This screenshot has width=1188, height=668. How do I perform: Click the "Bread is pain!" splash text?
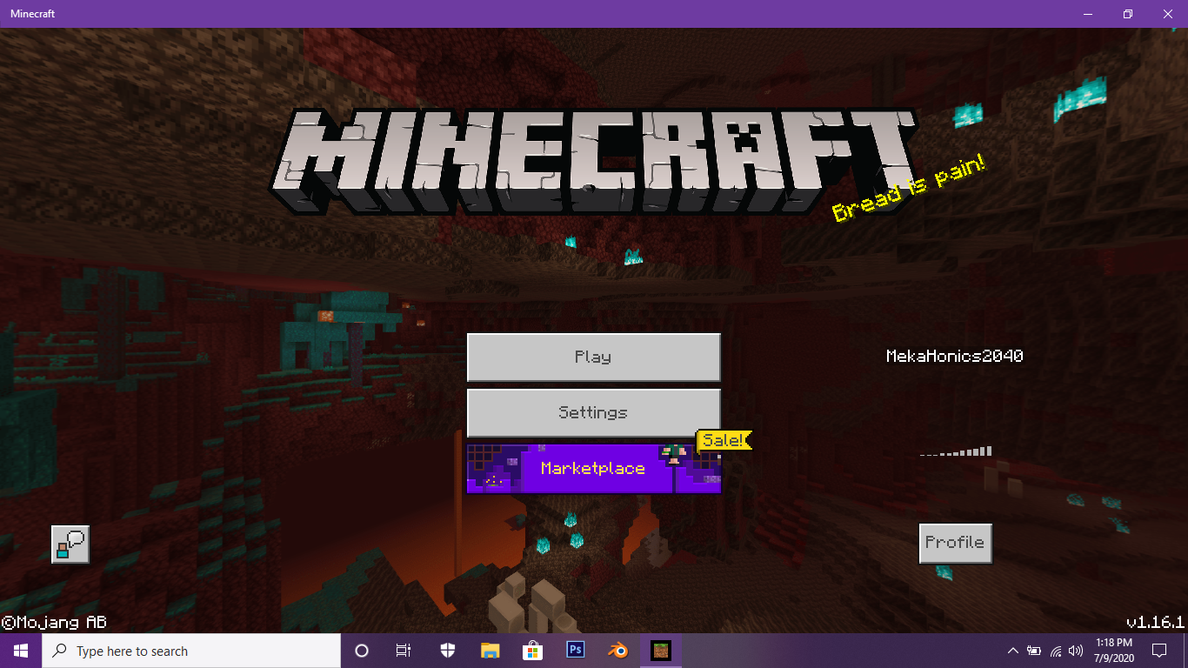point(910,189)
